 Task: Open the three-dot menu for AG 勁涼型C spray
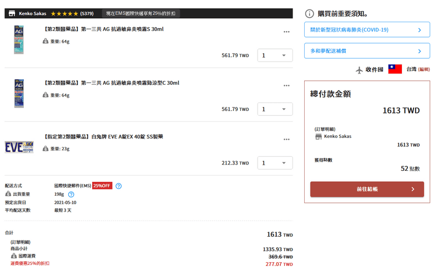(x=286, y=85)
